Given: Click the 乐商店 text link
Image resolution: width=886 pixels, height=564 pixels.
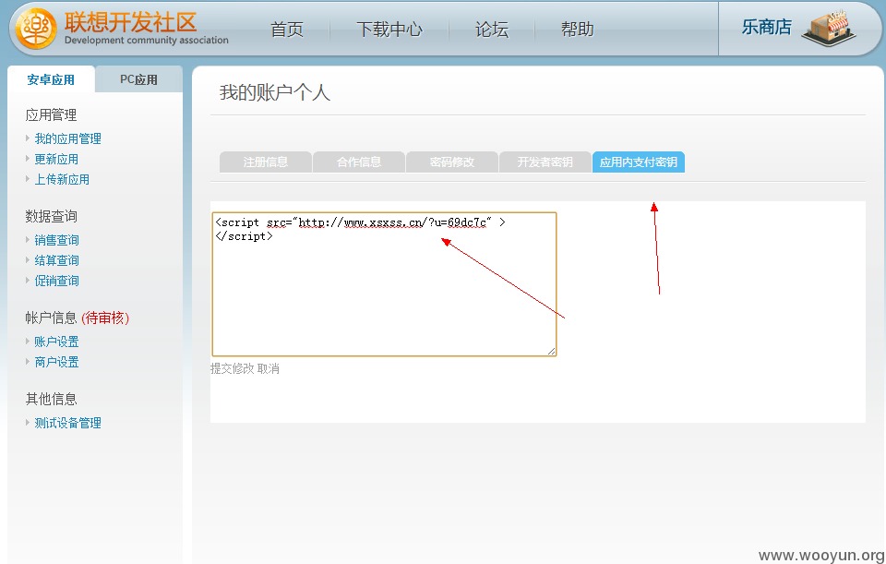Looking at the screenshot, I should [766, 27].
